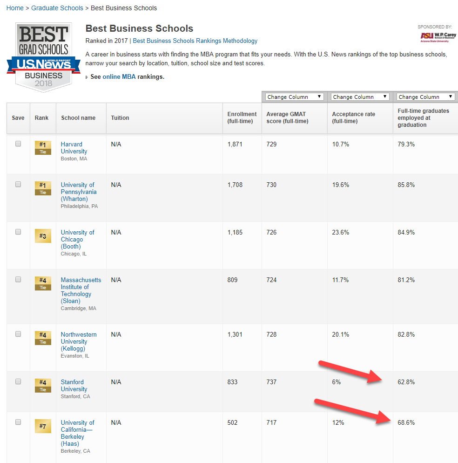Follow the online MBA rankings link
Screen dimensions: 458x463
(119, 76)
